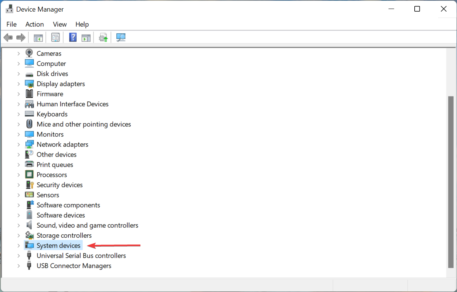Click the Human Interface Devices icon
The image size is (457, 292).
(29, 104)
